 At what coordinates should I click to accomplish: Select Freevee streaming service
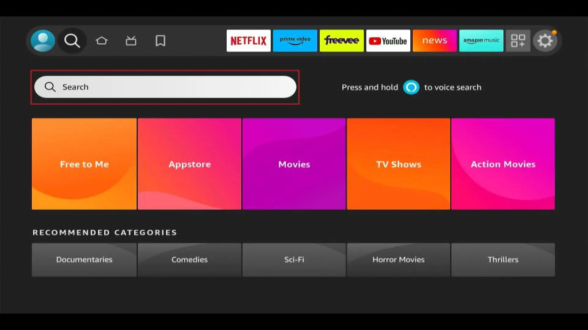click(342, 40)
